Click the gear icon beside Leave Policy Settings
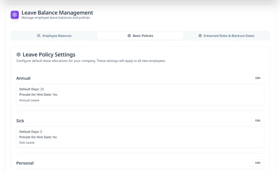 coord(19,54)
